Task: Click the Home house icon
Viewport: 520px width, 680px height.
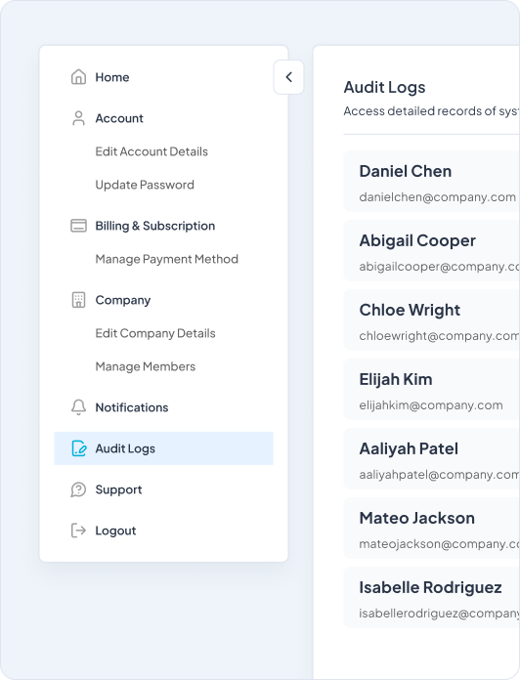Action: tap(78, 77)
